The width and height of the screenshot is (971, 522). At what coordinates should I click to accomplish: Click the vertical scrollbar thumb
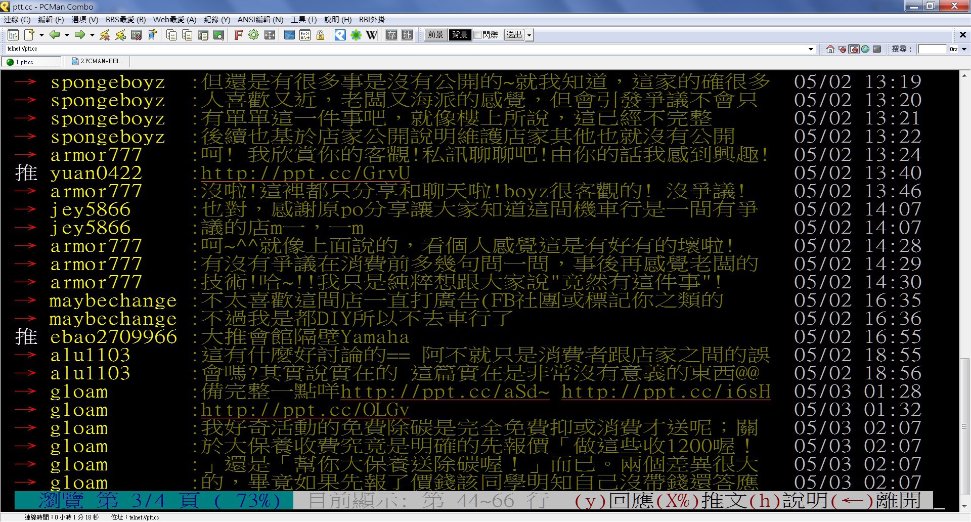964,427
